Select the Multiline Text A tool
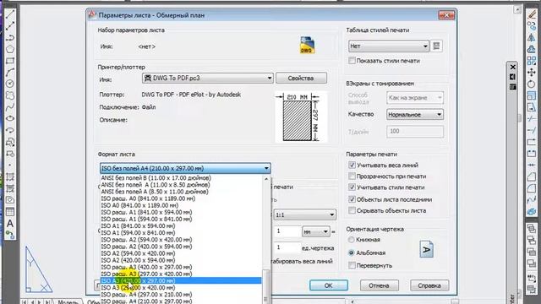 pos(9,223)
